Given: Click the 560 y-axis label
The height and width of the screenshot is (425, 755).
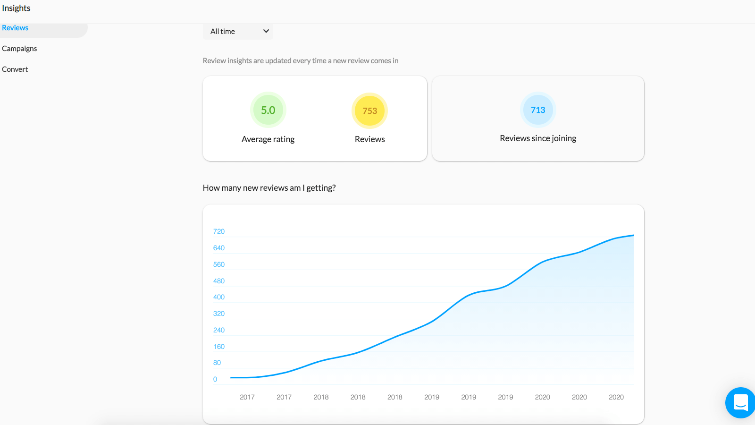Looking at the screenshot, I should (x=219, y=264).
